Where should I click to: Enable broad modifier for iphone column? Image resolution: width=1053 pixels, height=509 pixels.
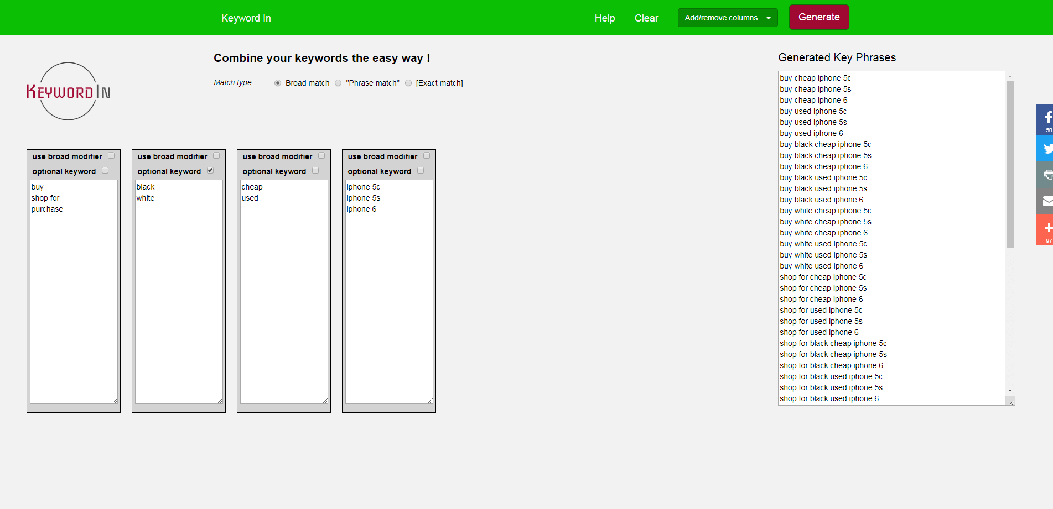click(x=427, y=156)
